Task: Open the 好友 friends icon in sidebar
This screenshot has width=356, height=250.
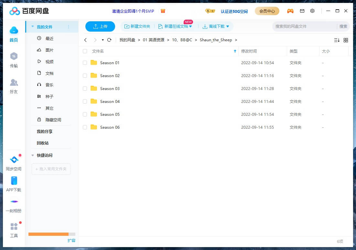Action: (14, 83)
